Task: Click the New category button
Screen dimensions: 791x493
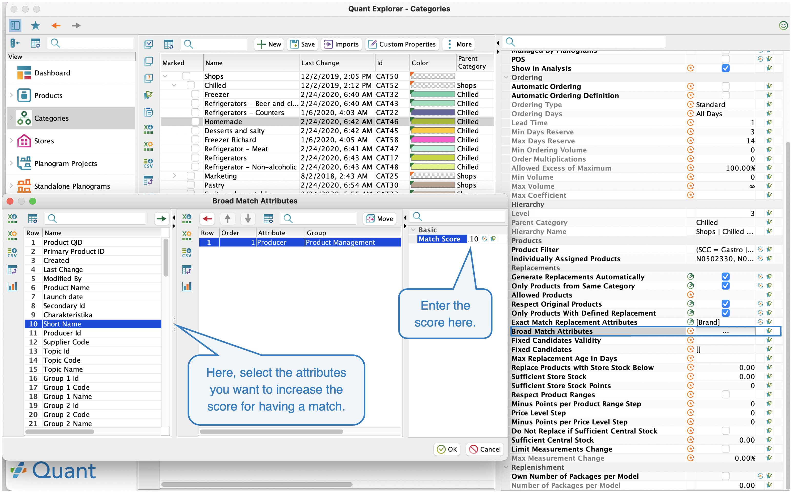Action: (269, 44)
